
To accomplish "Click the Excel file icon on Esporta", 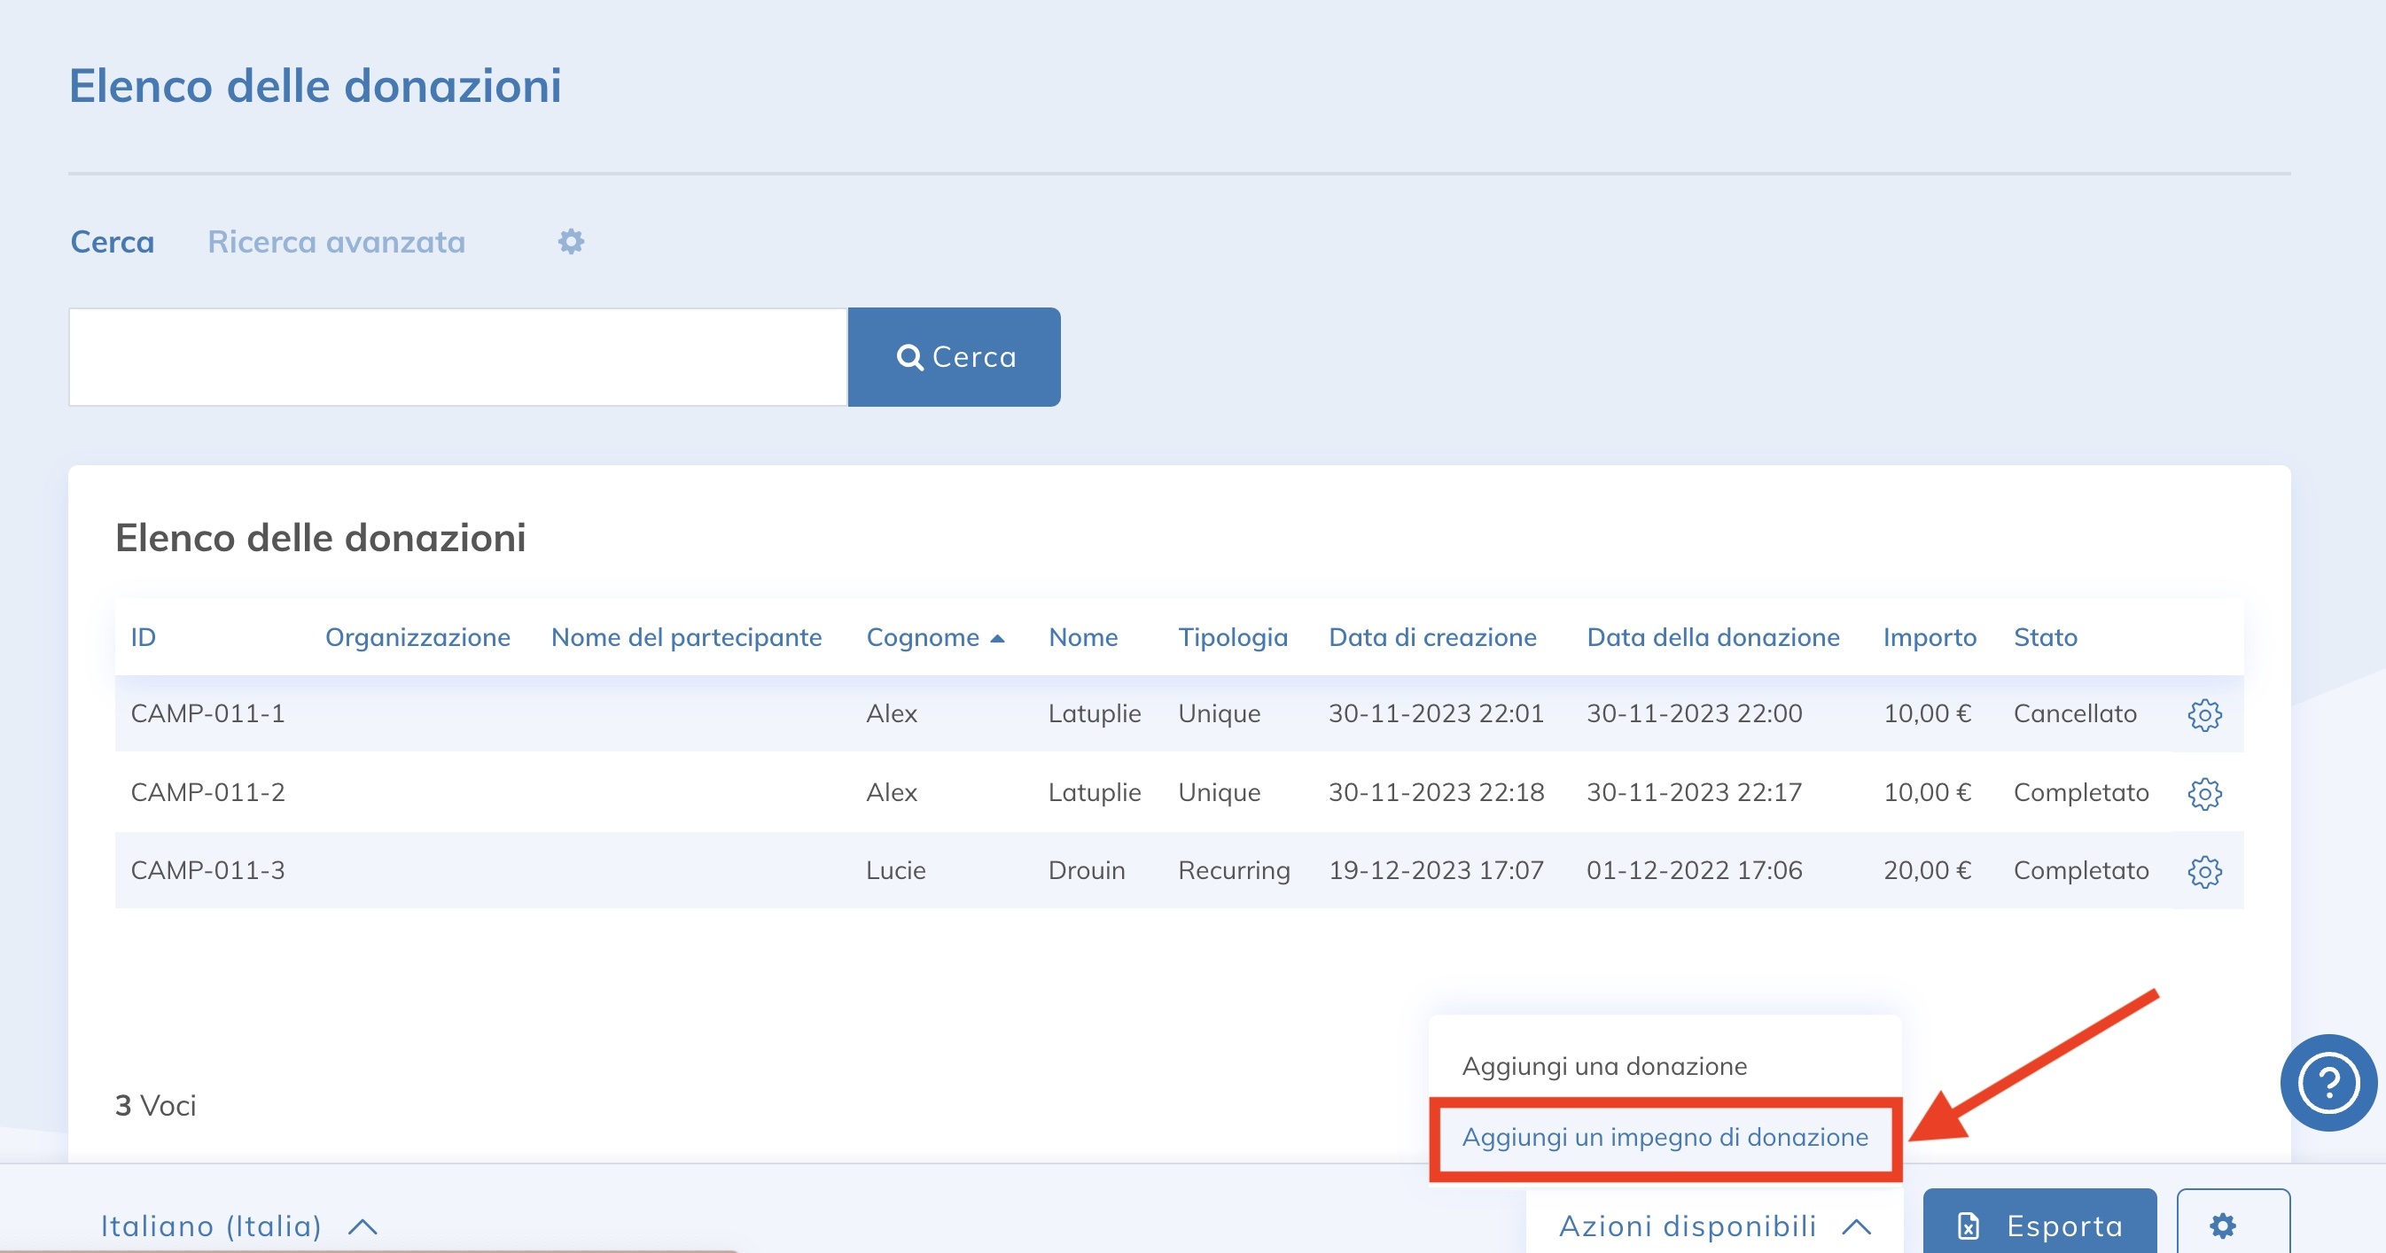I will [x=1969, y=1226].
